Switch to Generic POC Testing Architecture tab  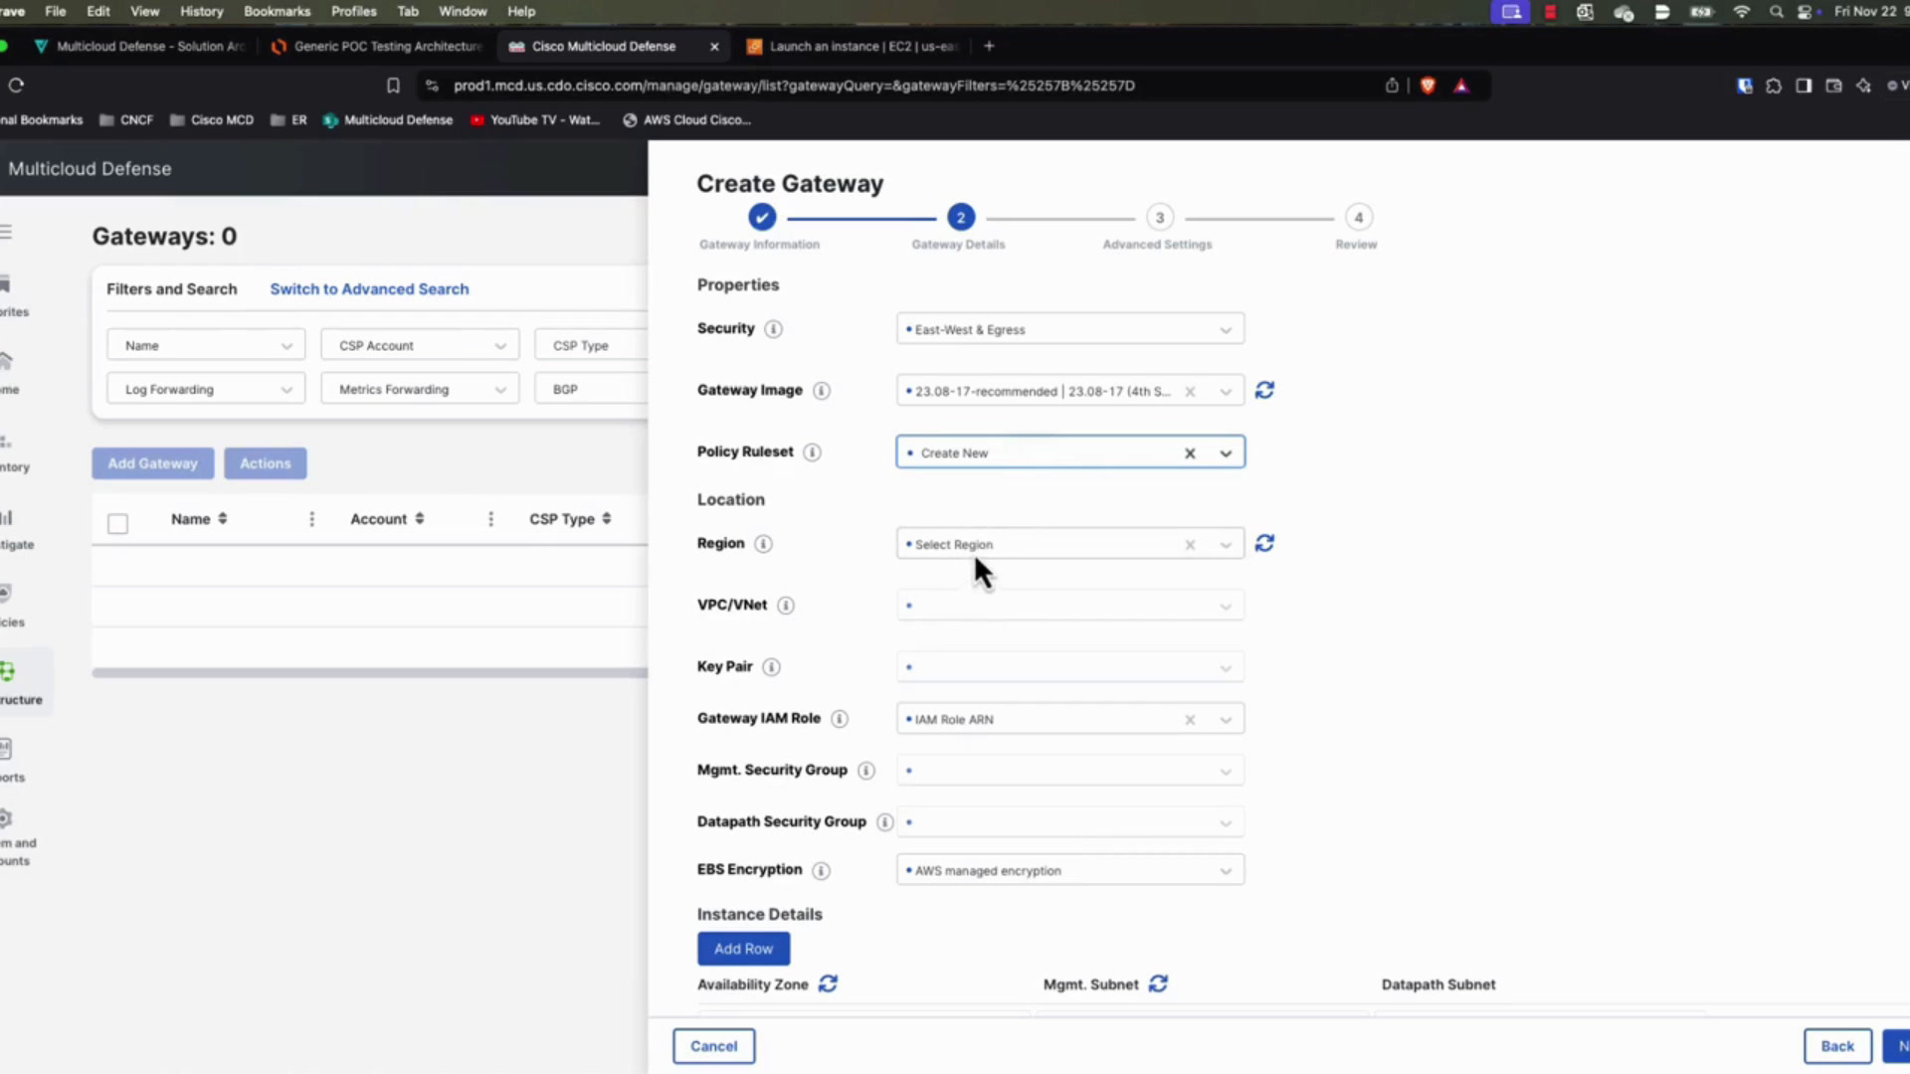pos(378,46)
